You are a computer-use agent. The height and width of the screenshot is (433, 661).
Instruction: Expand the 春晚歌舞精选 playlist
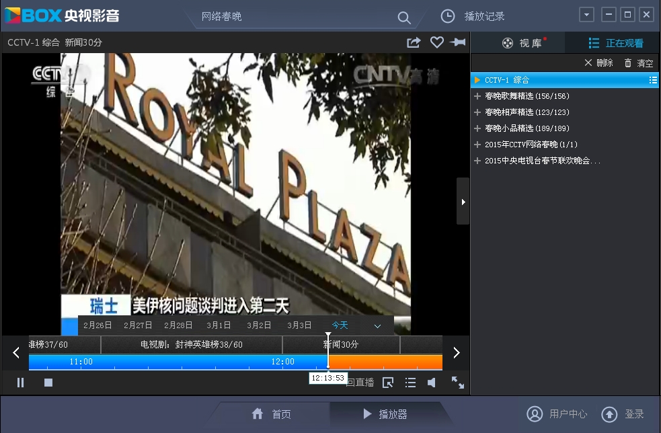coord(477,96)
